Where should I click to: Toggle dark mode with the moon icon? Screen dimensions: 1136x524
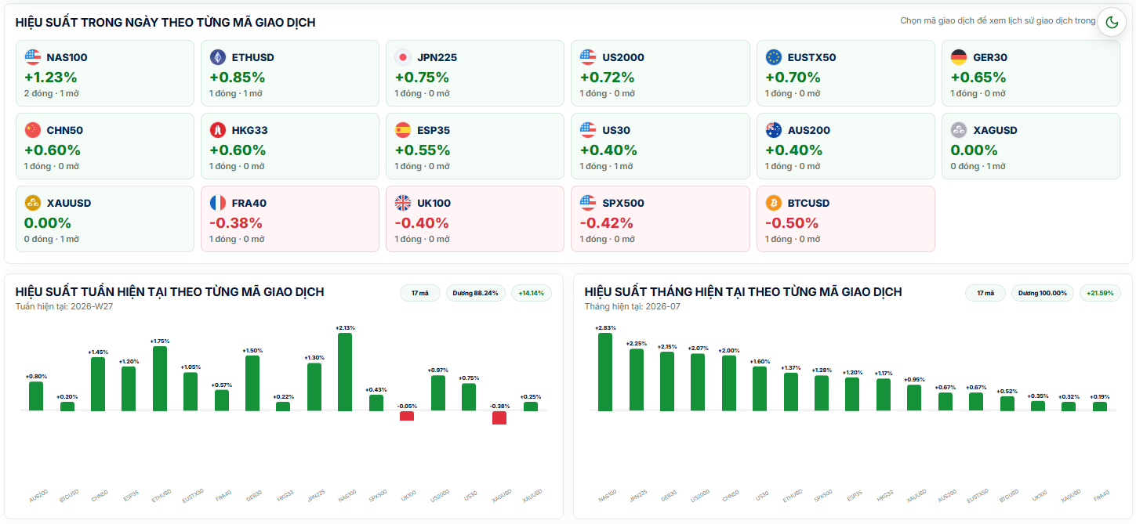pos(1111,22)
